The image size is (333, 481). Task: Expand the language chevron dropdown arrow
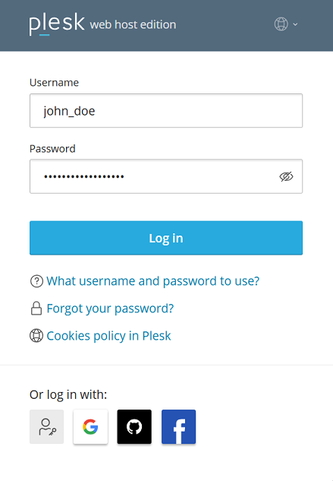coord(295,24)
